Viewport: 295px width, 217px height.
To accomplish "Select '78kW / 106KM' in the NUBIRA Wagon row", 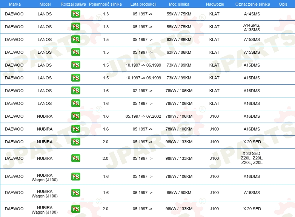I will tap(179, 176).
